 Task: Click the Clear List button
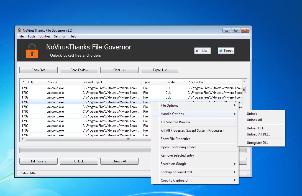pos(119,70)
